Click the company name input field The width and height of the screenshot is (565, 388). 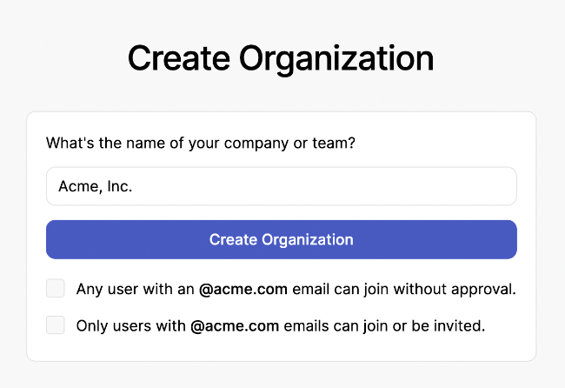[282, 186]
